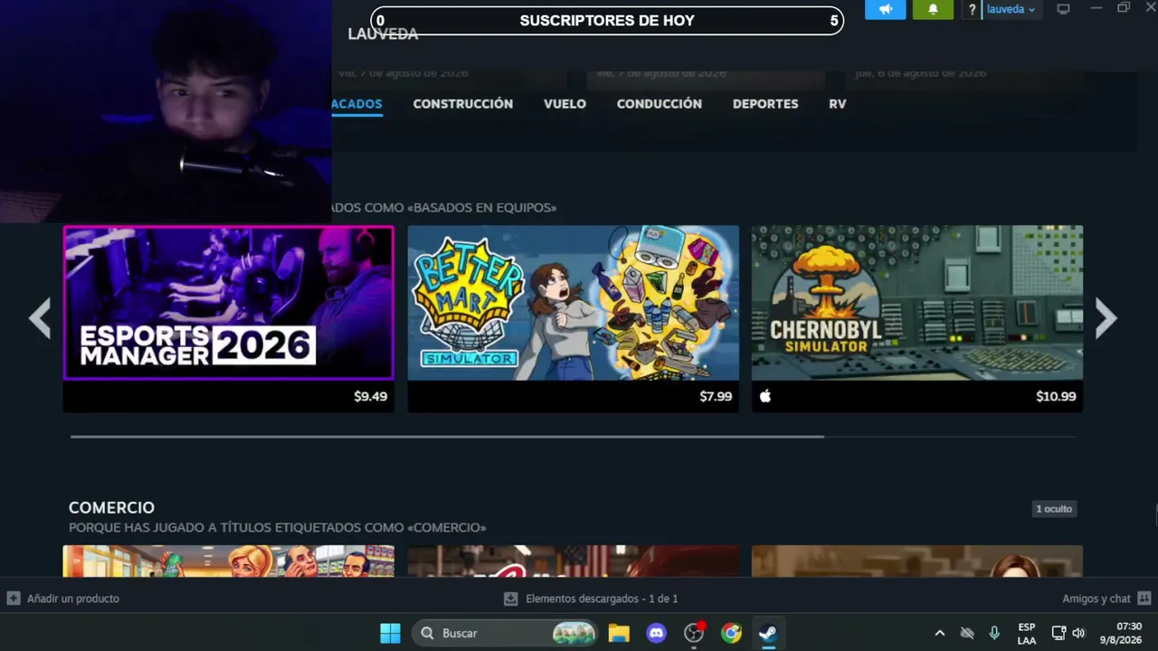Open the Windows Start menu
This screenshot has width=1158, height=651.
point(390,633)
